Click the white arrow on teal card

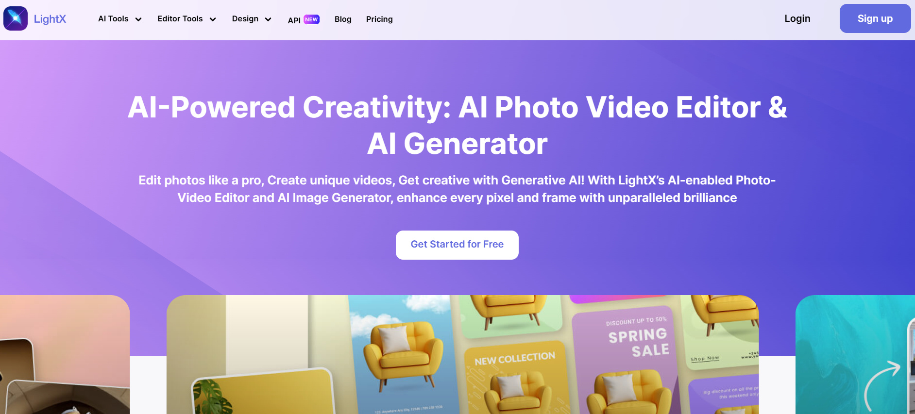point(882,386)
